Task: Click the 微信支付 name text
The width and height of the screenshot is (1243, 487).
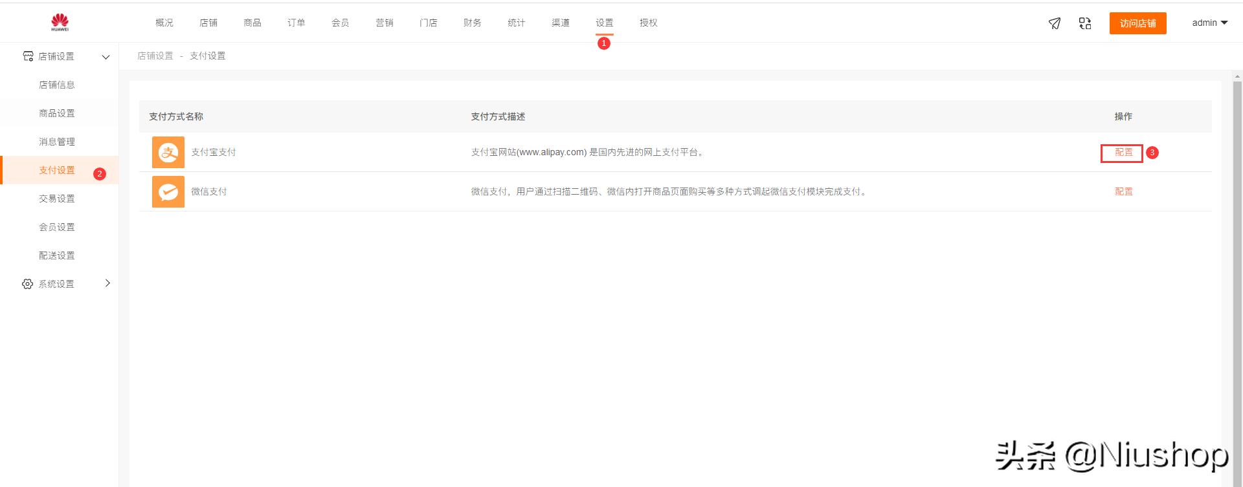Action: pos(209,191)
